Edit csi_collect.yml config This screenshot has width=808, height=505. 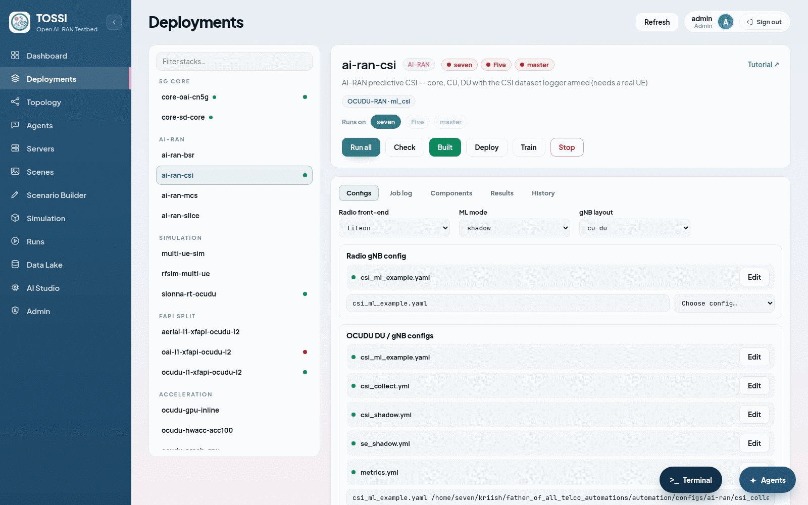(754, 385)
